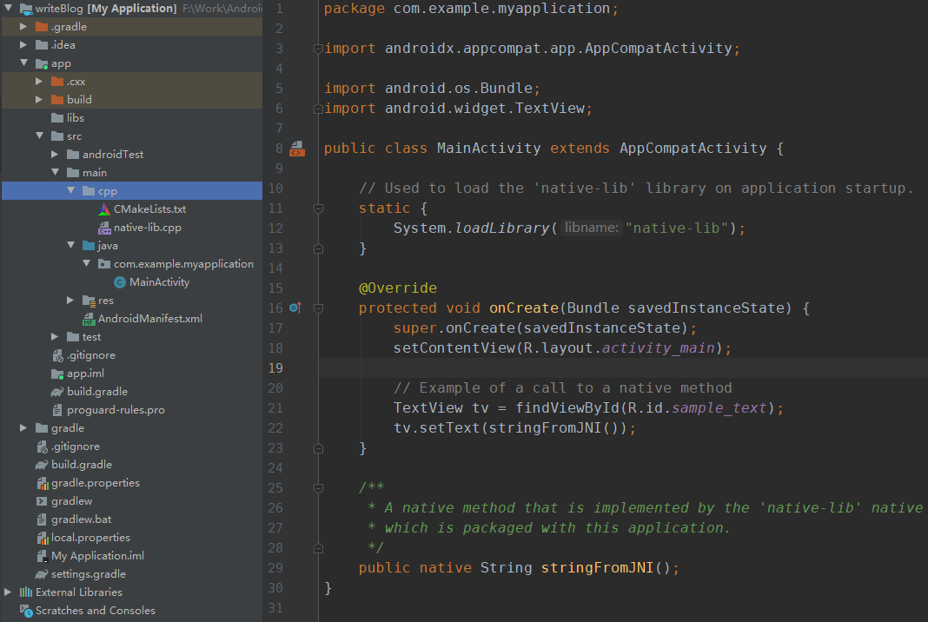Click the app module build.gradle icon

pos(57,392)
